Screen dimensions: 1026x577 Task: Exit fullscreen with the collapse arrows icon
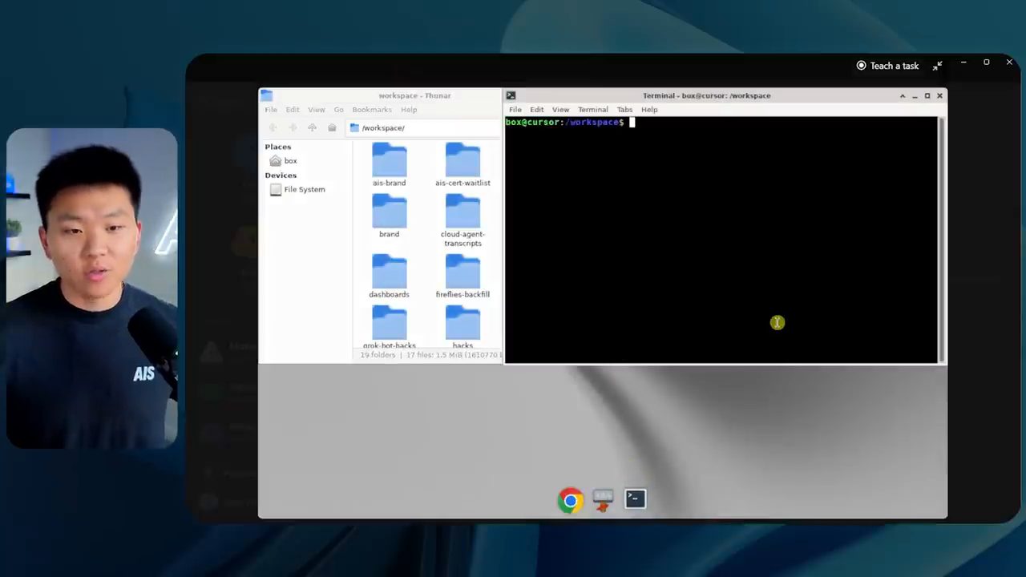[x=938, y=66]
